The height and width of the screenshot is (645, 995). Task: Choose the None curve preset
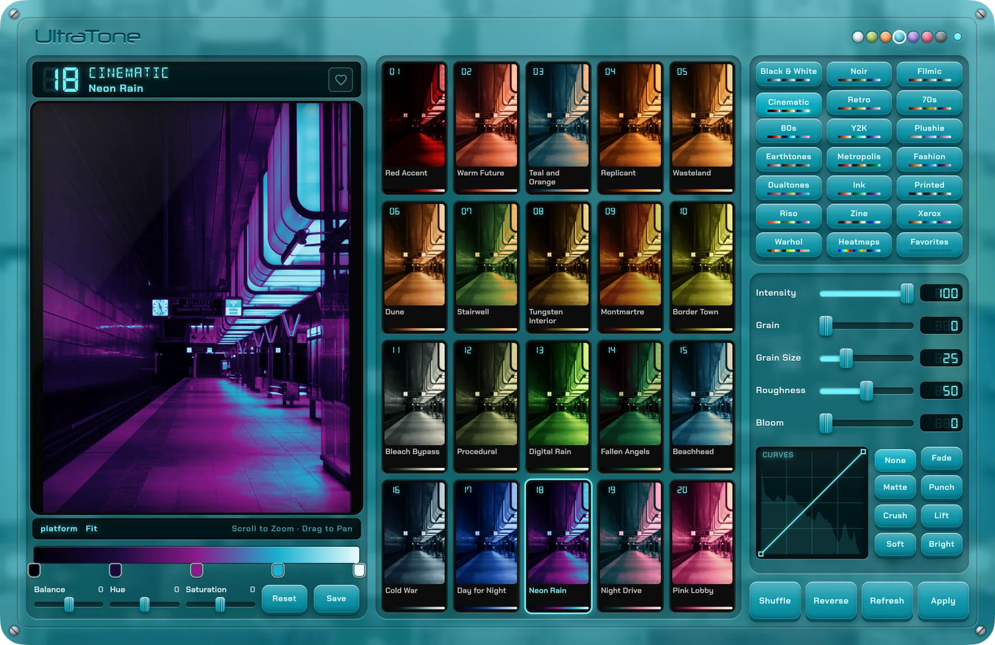tap(895, 460)
